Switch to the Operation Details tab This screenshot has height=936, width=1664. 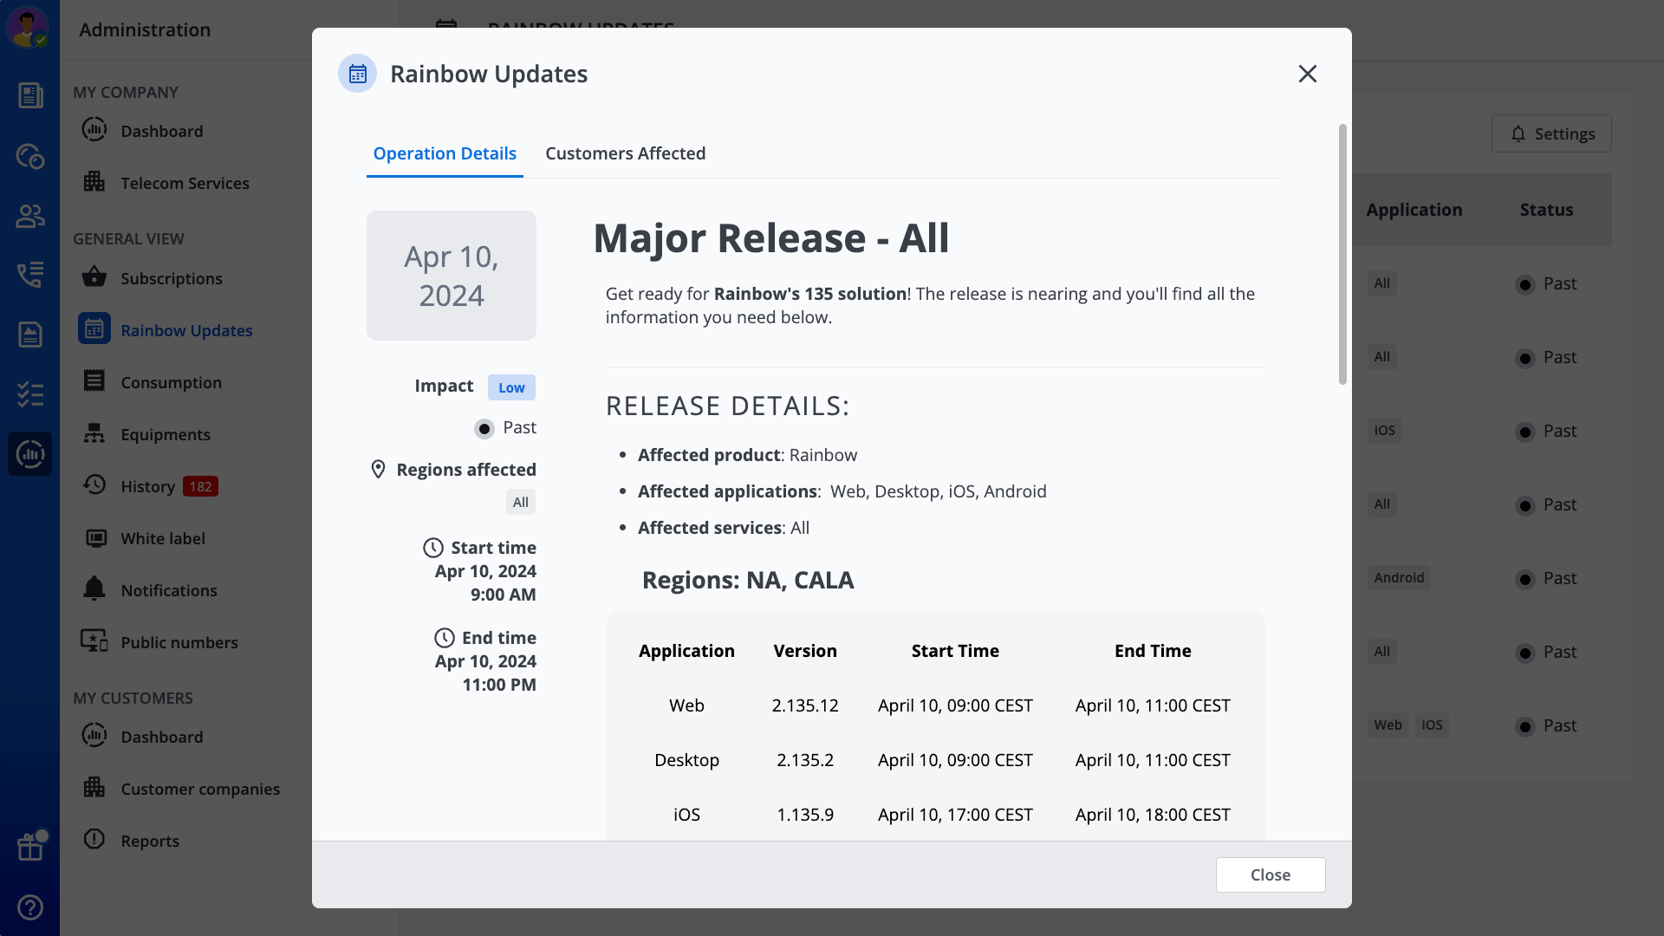[x=445, y=153]
